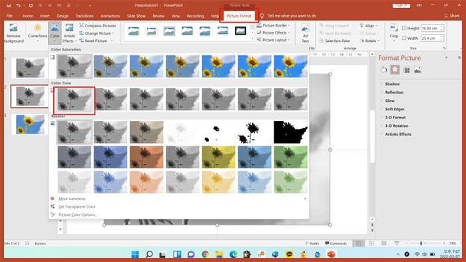Expand the 3-D Format section
The width and height of the screenshot is (466, 262).
pyautogui.click(x=395, y=117)
